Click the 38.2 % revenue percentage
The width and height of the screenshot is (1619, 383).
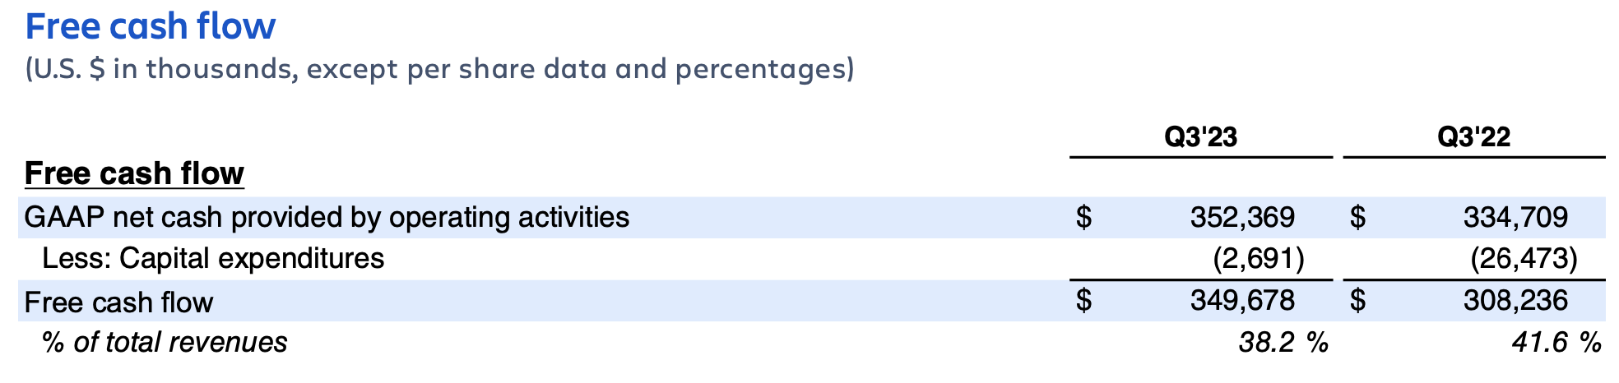1283,342
